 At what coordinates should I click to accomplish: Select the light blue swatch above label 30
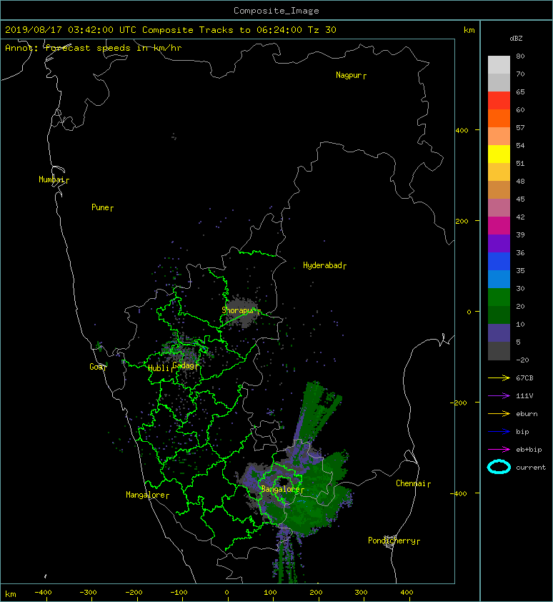(x=499, y=279)
